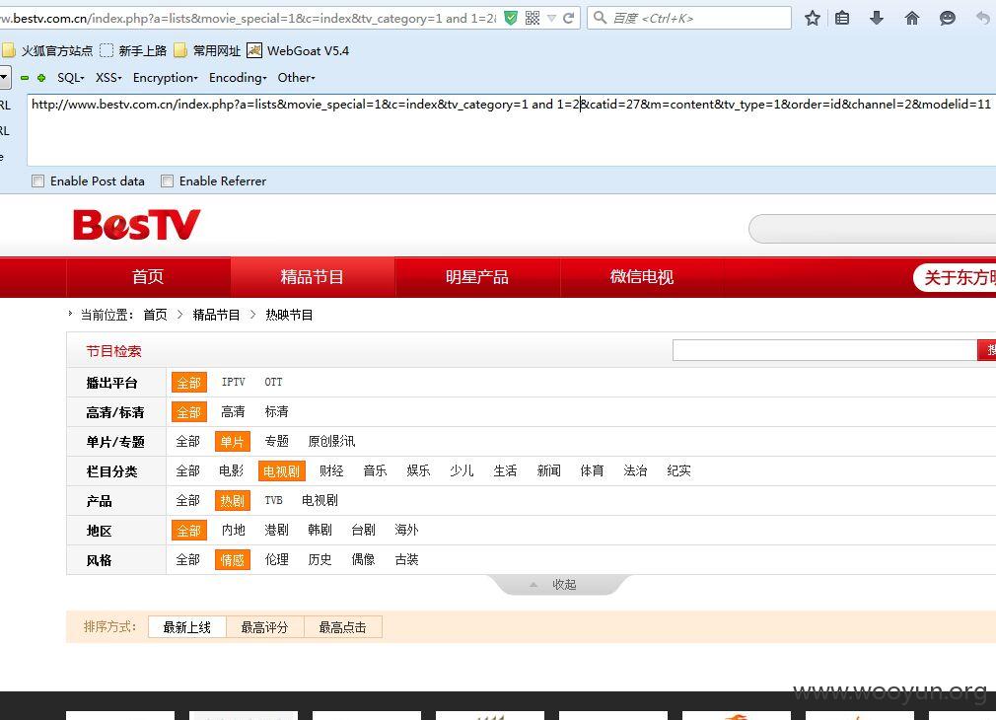Open the 精品节目 navigation tab
This screenshot has width=996, height=720.
pos(312,277)
